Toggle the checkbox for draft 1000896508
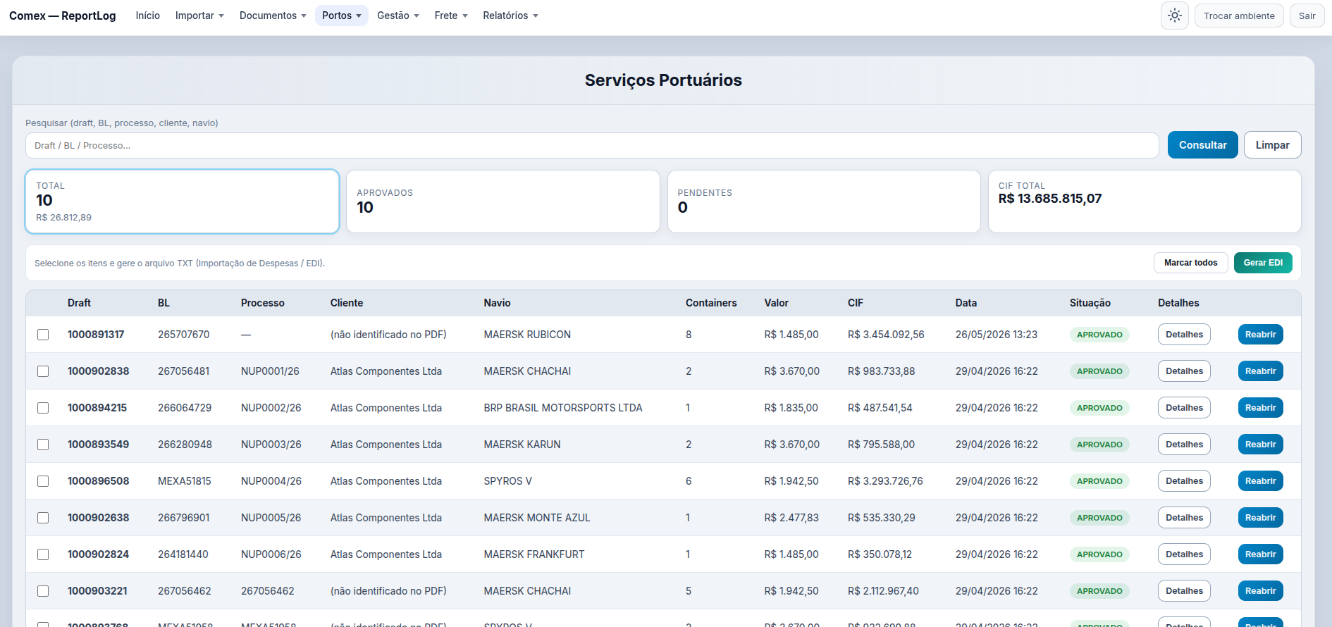 [x=43, y=481]
